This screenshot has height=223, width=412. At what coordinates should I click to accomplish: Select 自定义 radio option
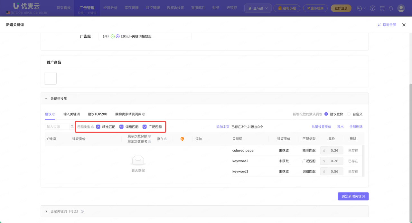click(349, 114)
